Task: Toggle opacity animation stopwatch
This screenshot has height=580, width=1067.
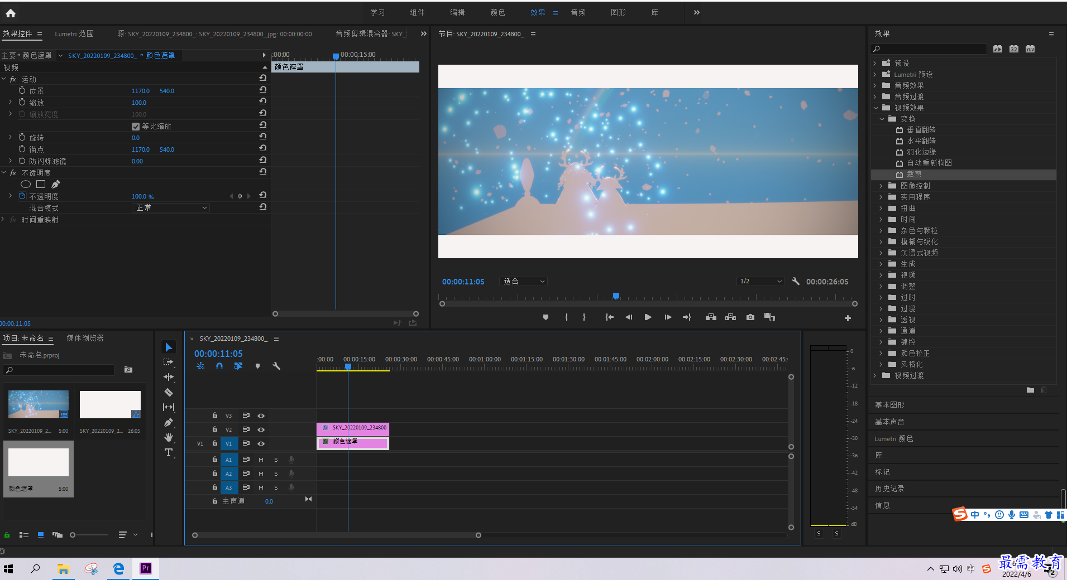Action: pyautogui.click(x=22, y=196)
